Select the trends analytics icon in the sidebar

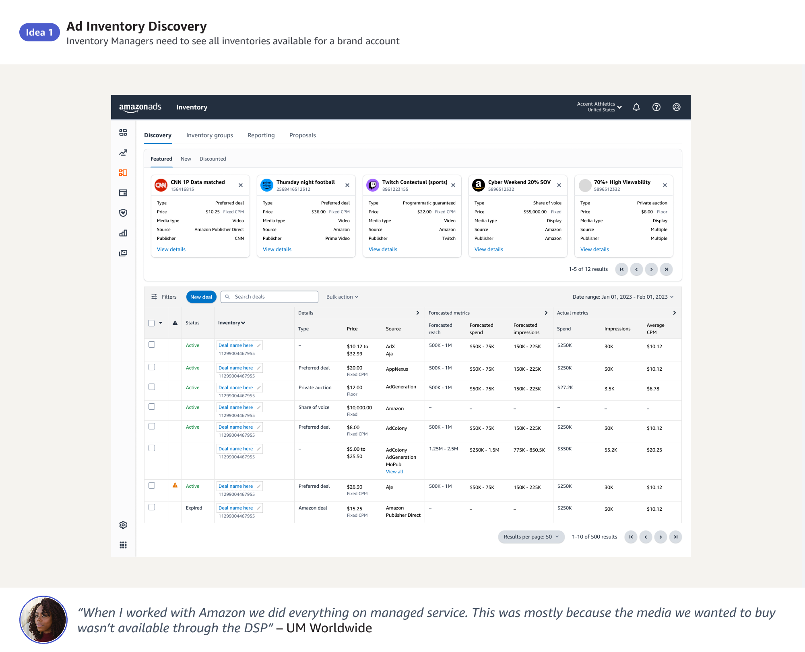(123, 153)
